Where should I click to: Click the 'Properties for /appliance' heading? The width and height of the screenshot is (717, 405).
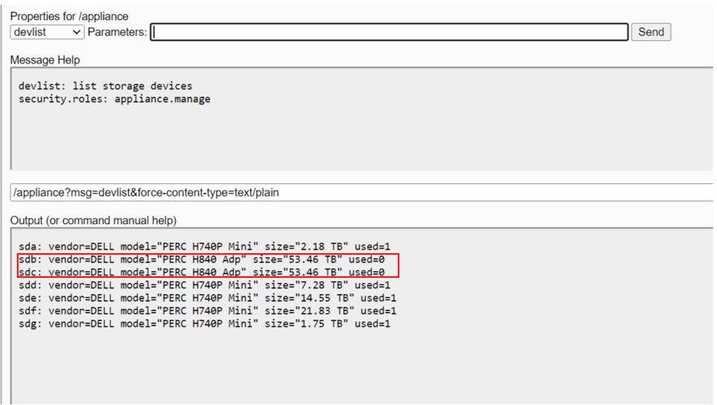(x=69, y=16)
